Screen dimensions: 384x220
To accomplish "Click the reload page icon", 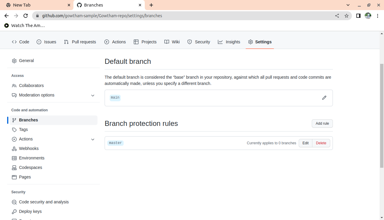I will pyautogui.click(x=26, y=16).
